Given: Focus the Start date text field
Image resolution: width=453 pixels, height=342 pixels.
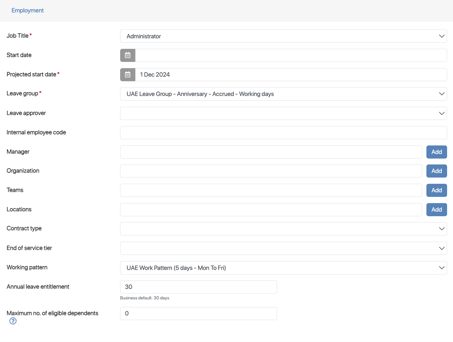Looking at the screenshot, I should click(291, 55).
